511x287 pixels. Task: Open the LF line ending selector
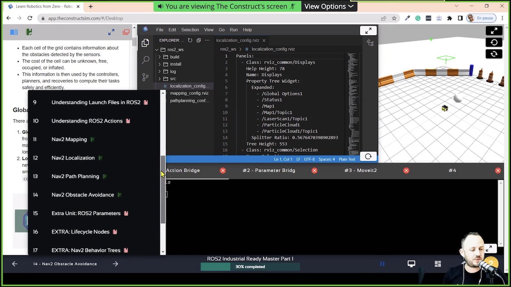point(298,159)
